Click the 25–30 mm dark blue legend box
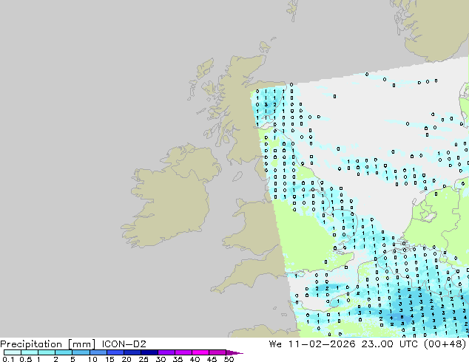 click(149, 352)
